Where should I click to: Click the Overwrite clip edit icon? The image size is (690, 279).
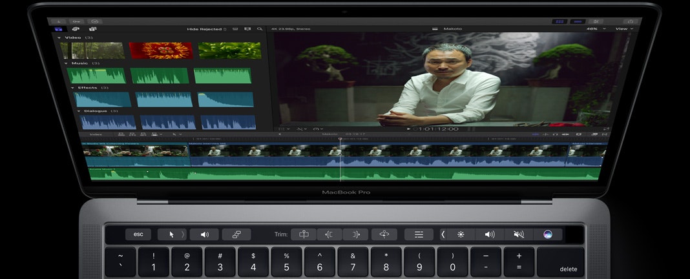(x=154, y=134)
